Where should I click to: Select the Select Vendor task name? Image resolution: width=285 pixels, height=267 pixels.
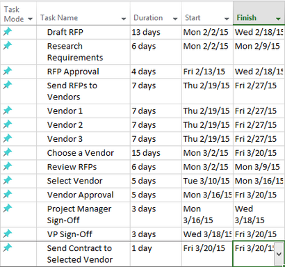coord(74,181)
